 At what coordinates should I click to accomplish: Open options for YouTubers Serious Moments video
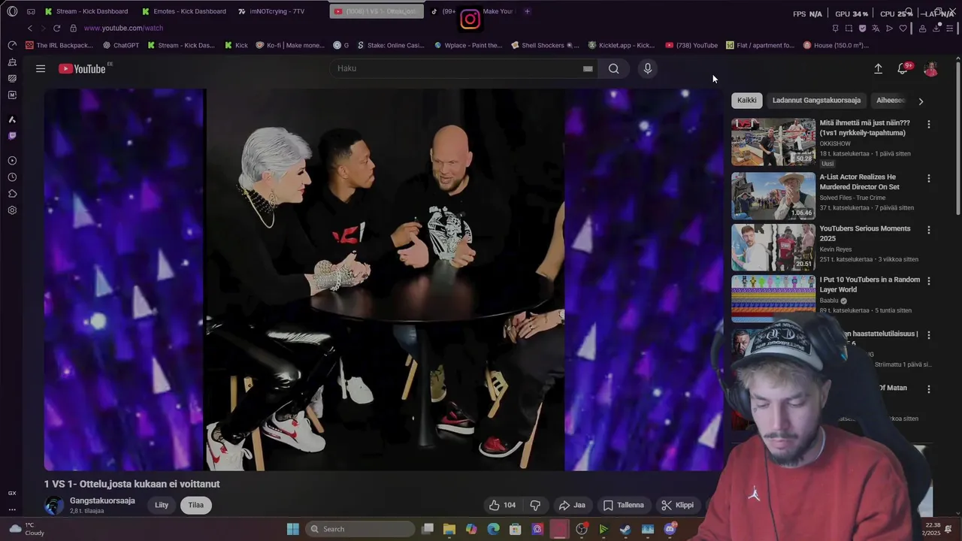point(929,230)
